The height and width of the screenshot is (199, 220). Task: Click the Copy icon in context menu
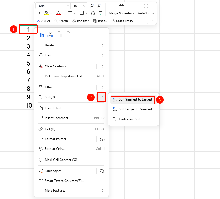click(x=41, y=34)
